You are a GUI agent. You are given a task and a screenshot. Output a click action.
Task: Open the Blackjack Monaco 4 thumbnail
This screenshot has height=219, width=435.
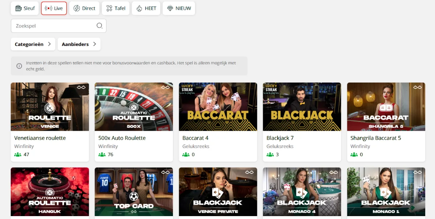pos(302,192)
